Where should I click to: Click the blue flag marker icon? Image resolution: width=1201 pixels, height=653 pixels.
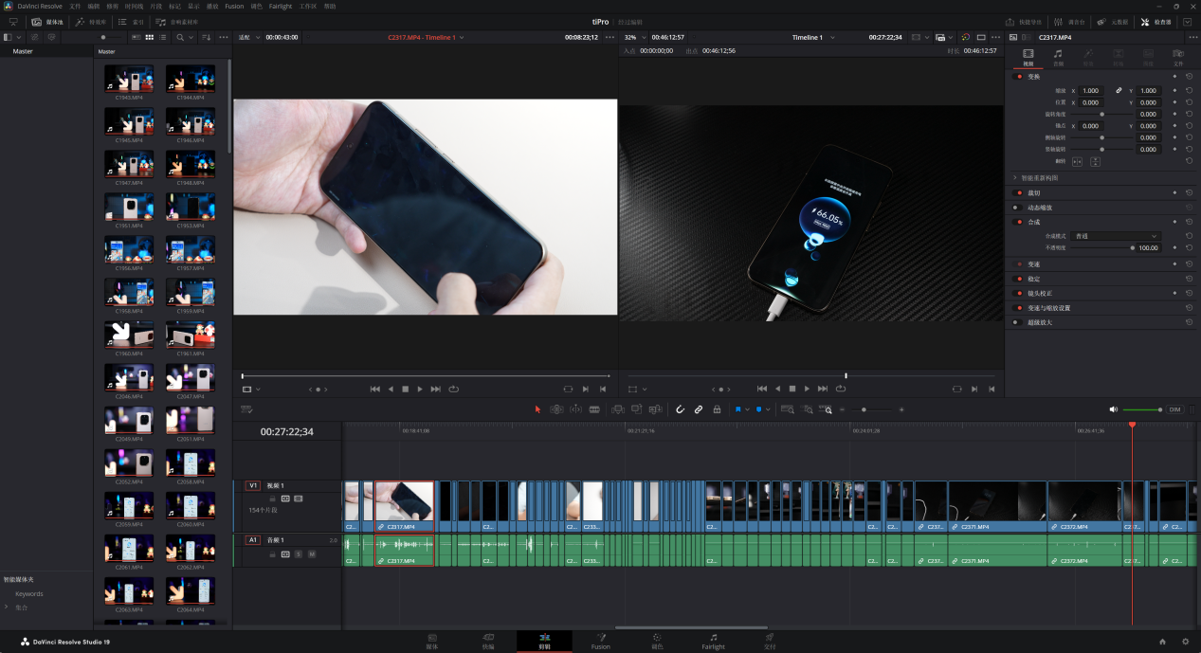(737, 409)
